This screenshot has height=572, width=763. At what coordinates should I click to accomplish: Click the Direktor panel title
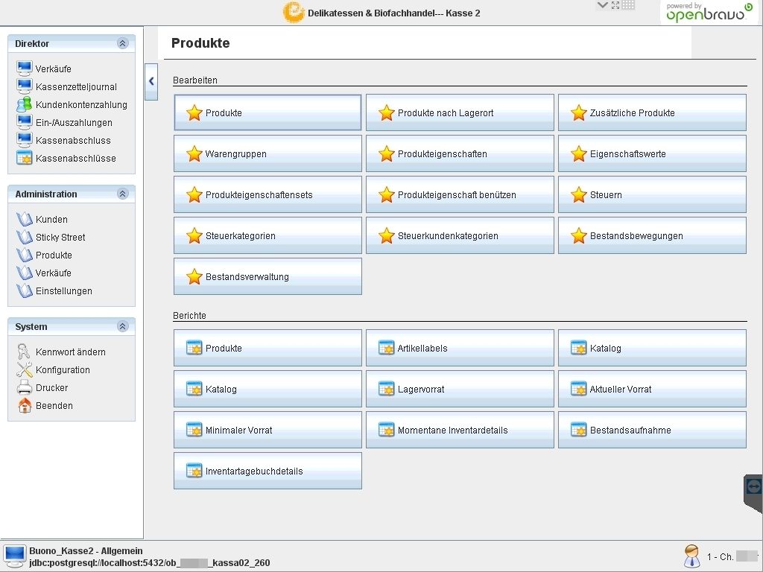tap(32, 43)
